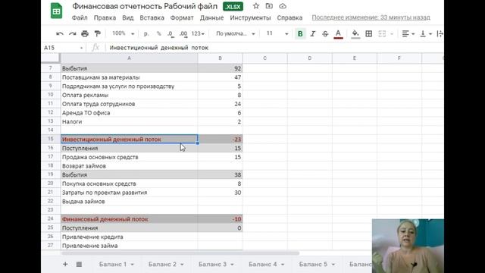Open the Формат menu
The image size is (485, 273).
tap(182, 17)
